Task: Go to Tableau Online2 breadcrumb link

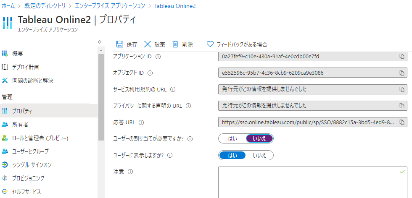Action: click(175, 6)
